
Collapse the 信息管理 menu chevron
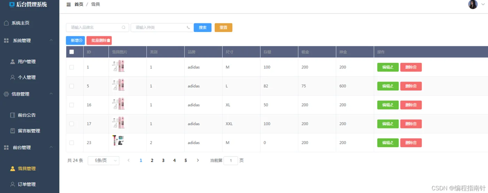[x=51, y=94]
